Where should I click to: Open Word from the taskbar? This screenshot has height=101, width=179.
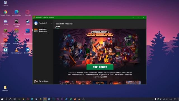tap(66, 99)
